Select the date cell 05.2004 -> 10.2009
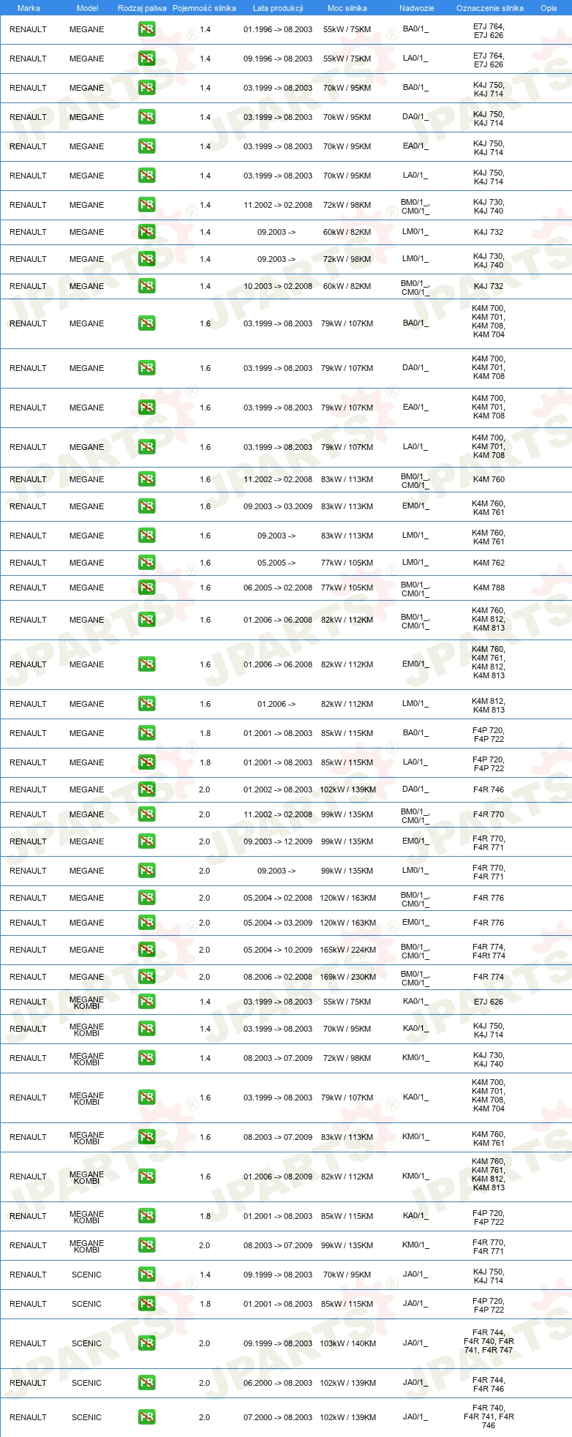The width and height of the screenshot is (572, 1437). click(x=278, y=950)
